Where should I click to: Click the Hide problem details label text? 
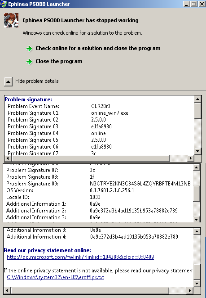37,81
